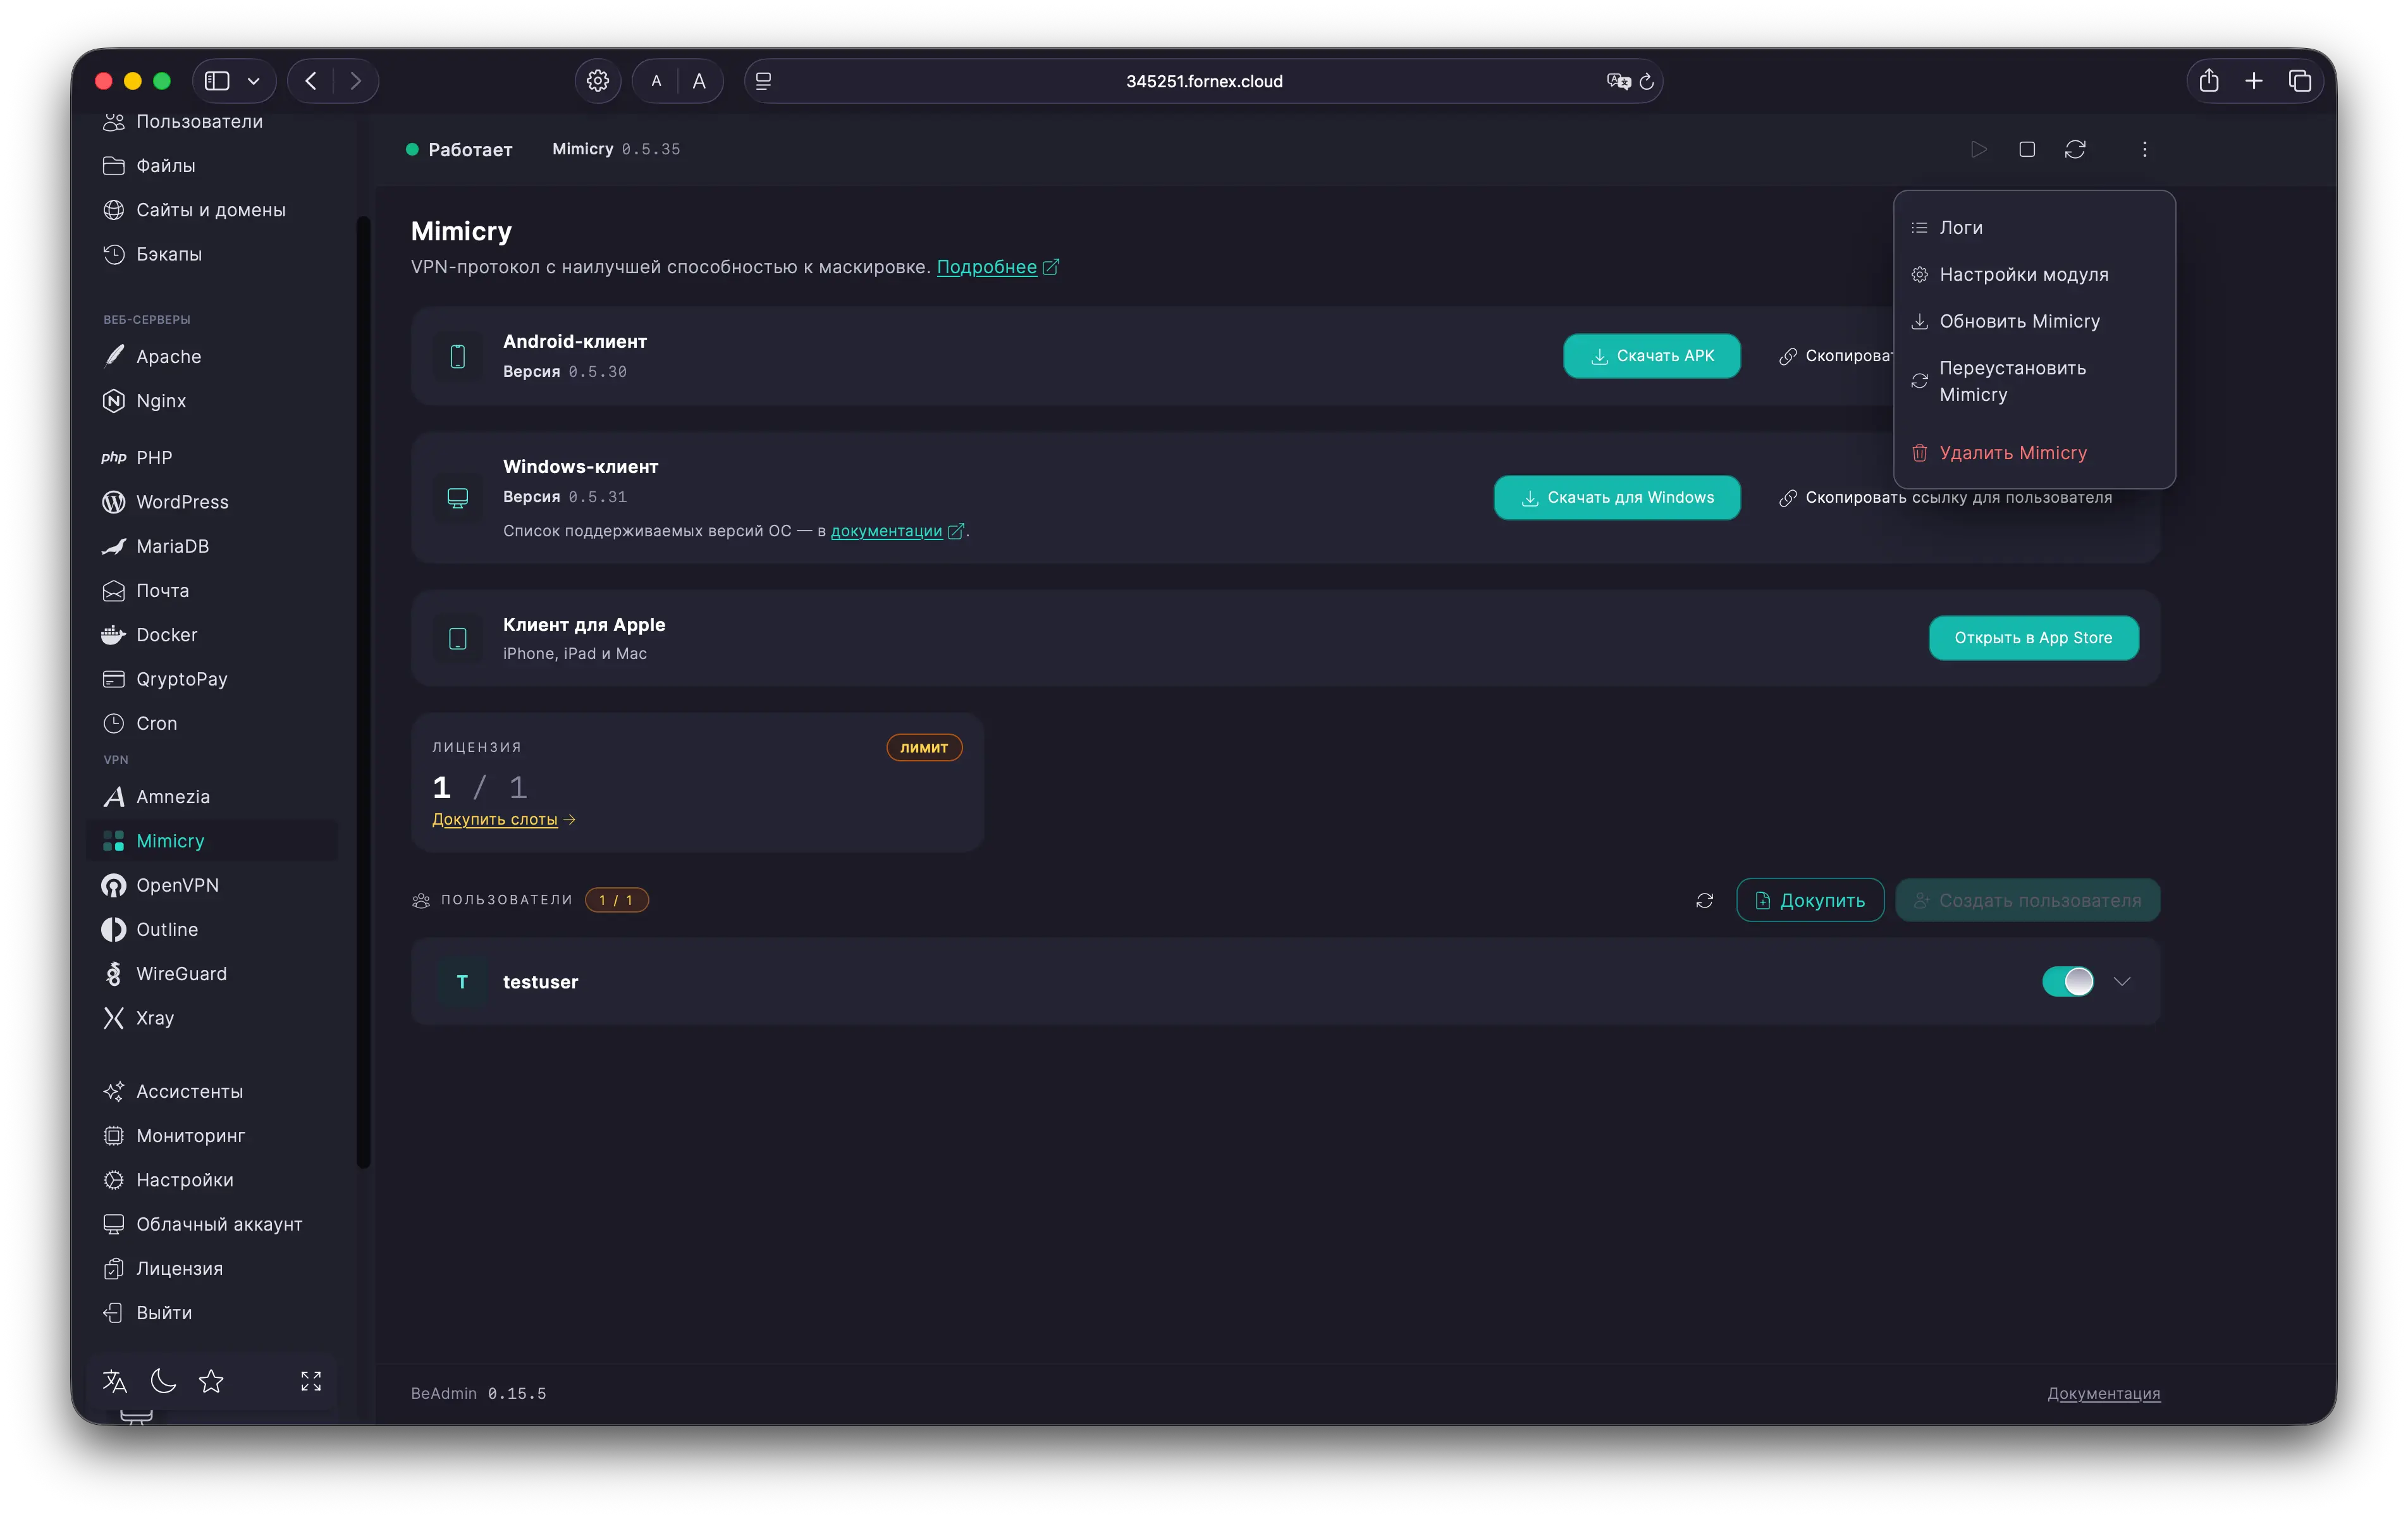This screenshot has height=1519, width=2408.
Task: Click the Safari share icon
Action: (x=2209, y=81)
